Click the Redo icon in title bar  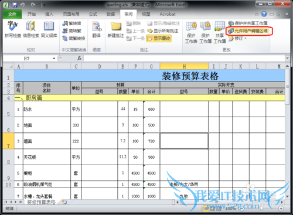33,5
